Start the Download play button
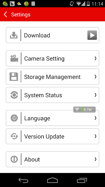This screenshot has height=187, width=105. pos(92,35)
